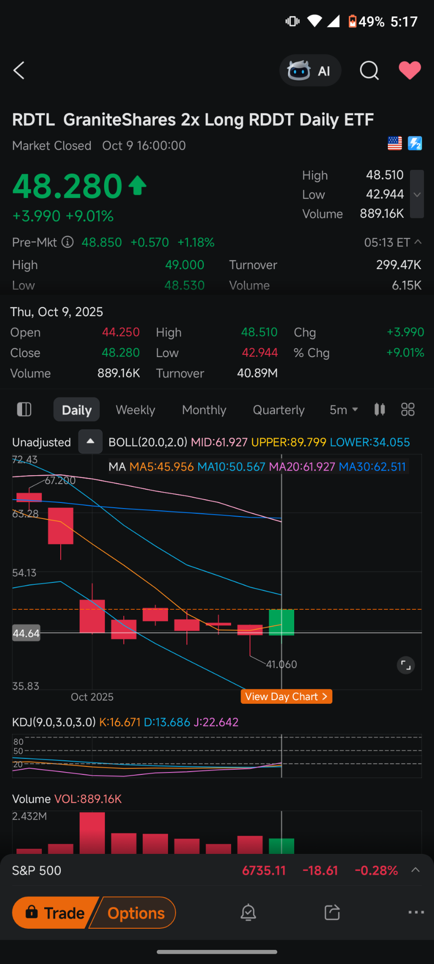
Task: Tap the search magnifier icon
Action: point(369,71)
